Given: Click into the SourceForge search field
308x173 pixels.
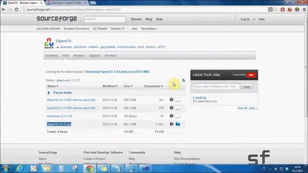Looking at the screenshot, I should [x=105, y=19].
